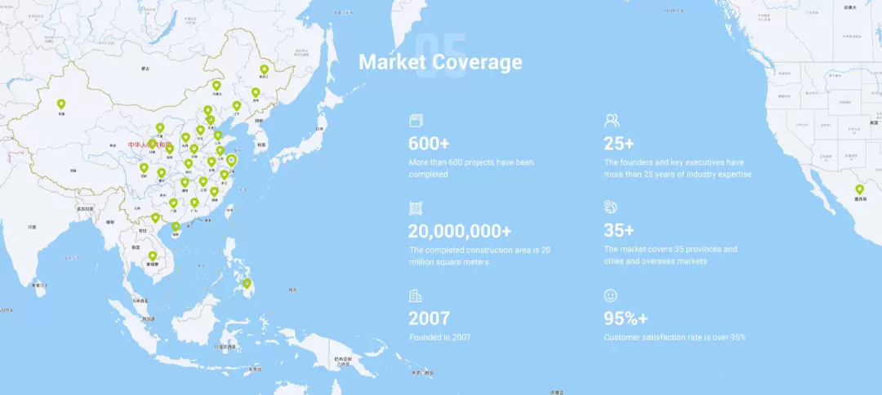
Task: Select the Xinjiang map pin in western China
Action: tap(61, 104)
